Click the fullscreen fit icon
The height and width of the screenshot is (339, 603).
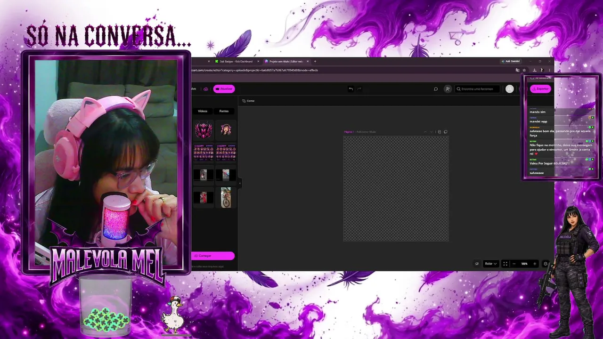pyautogui.click(x=505, y=264)
